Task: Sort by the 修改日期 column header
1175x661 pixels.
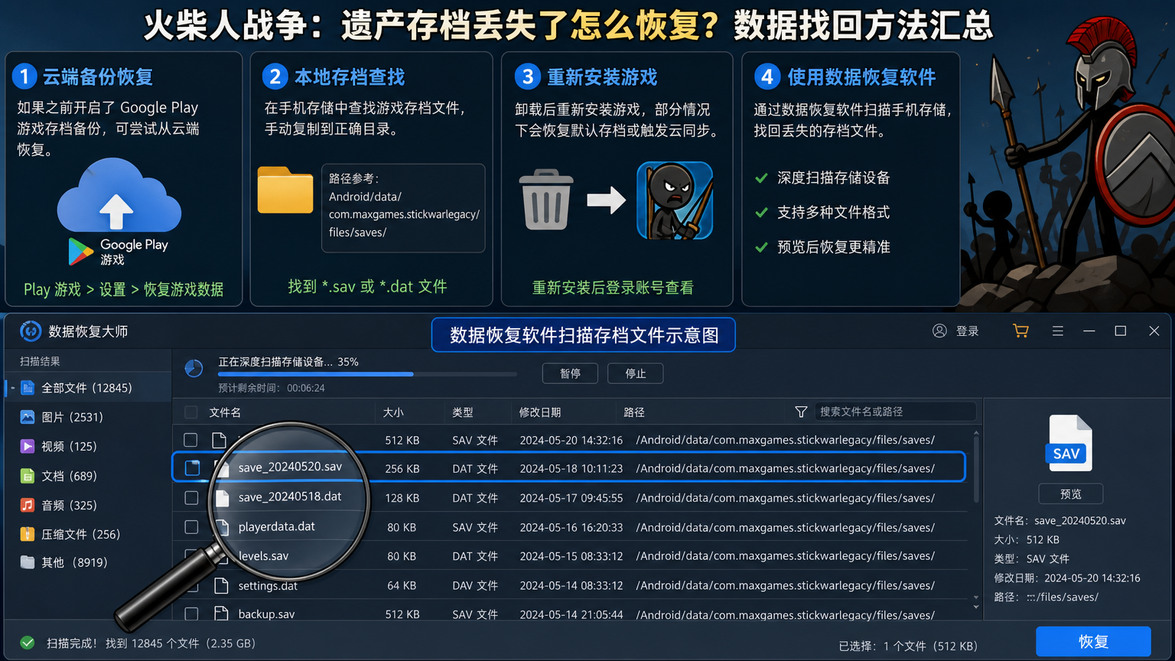Action: coord(540,412)
